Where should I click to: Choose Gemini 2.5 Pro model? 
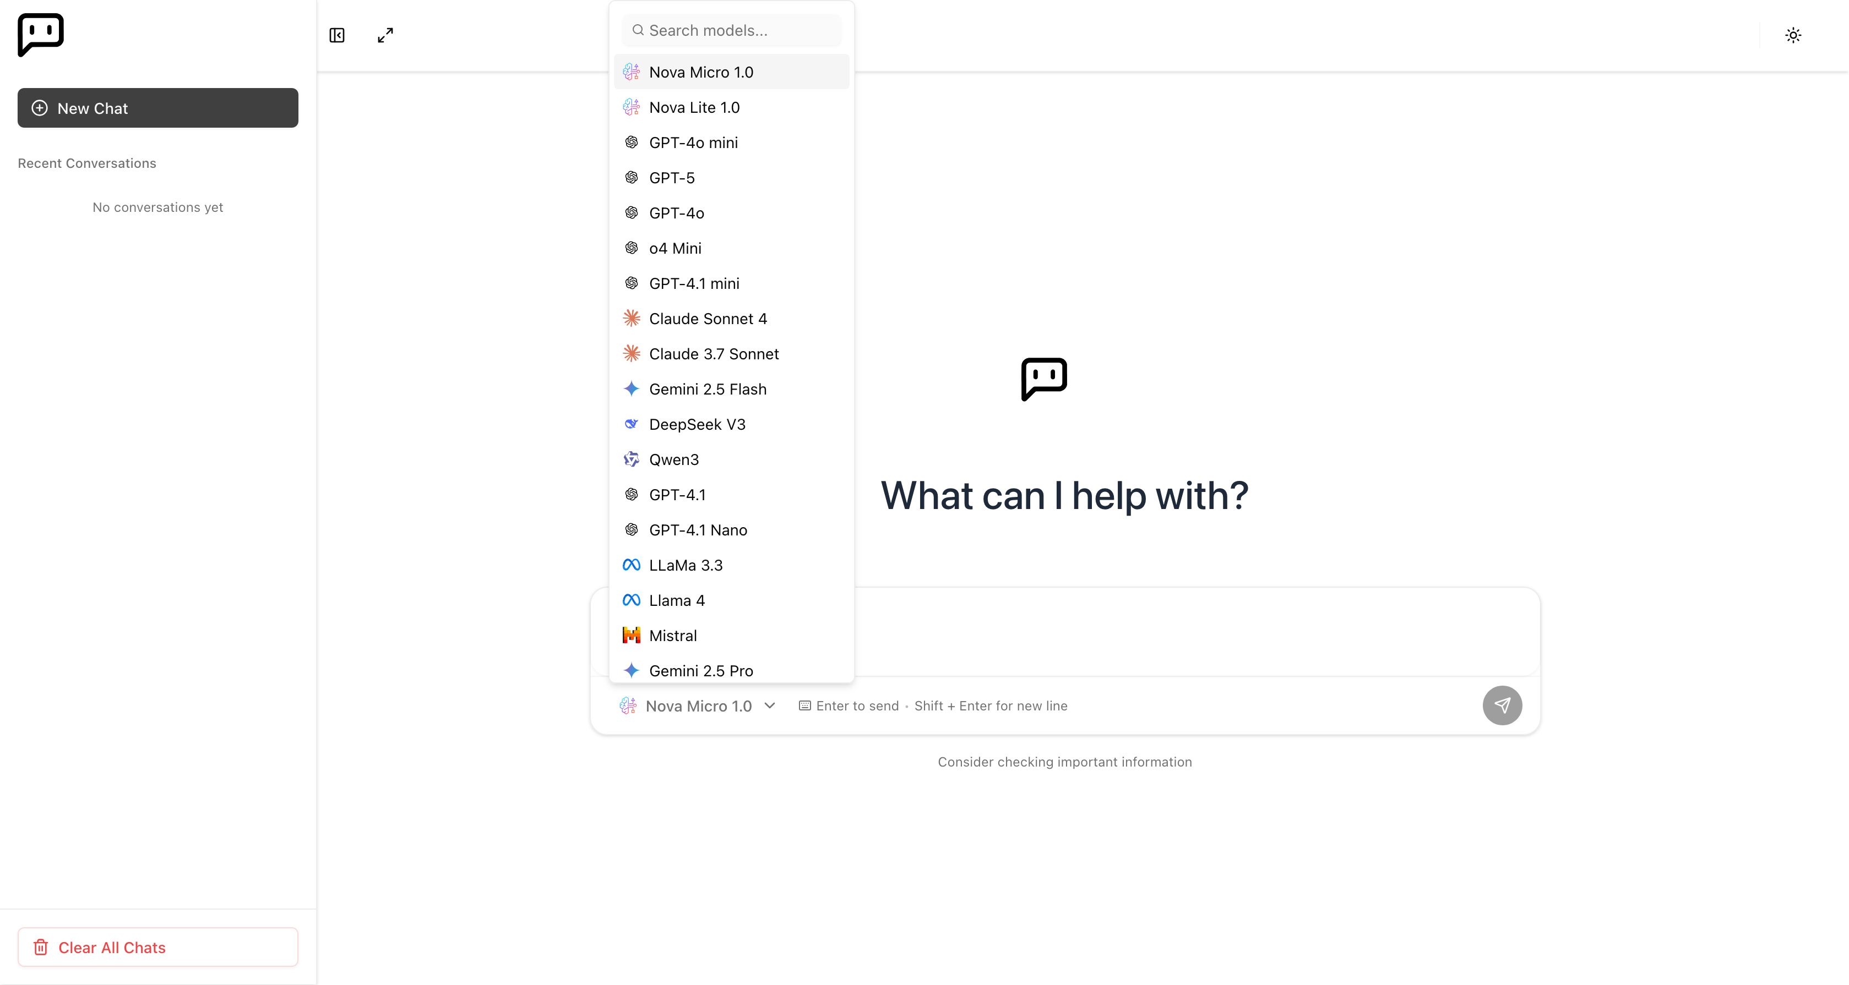point(731,670)
